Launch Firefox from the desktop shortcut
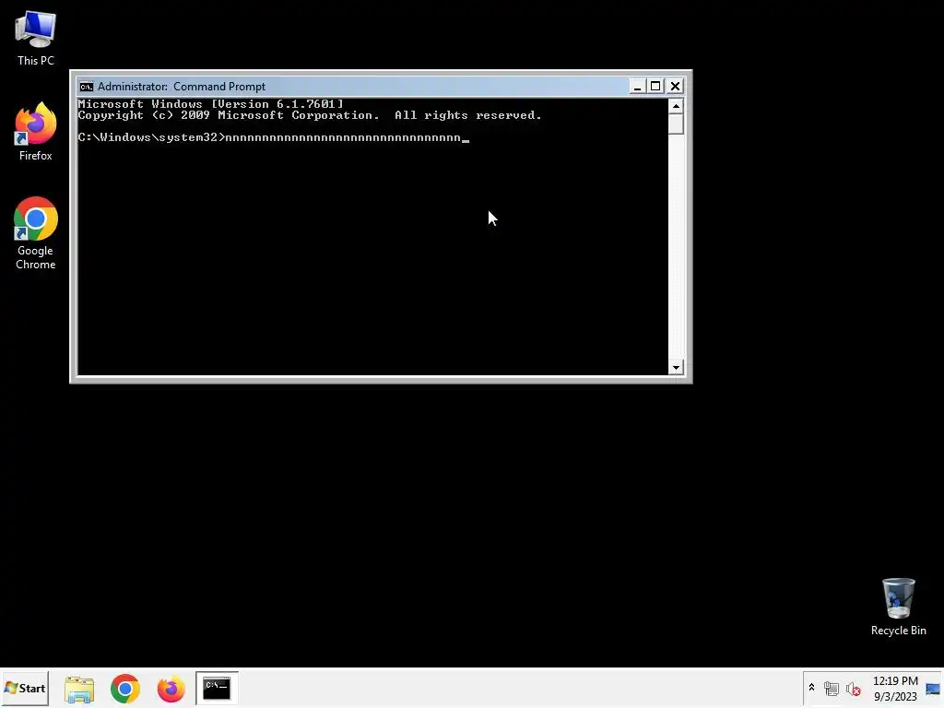 36,131
